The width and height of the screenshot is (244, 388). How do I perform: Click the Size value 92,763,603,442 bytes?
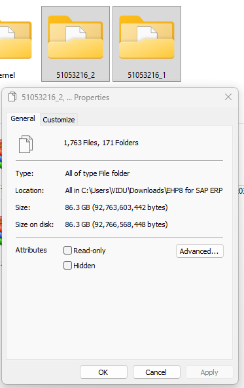116,207
